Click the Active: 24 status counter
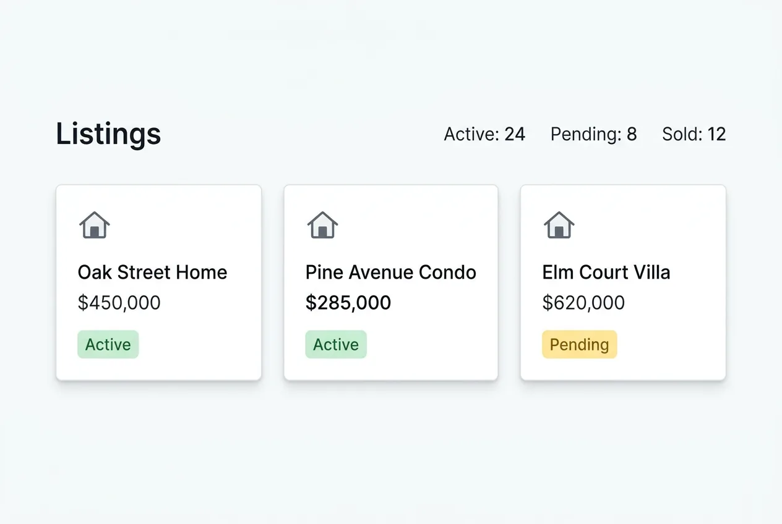782x524 pixels. (x=484, y=134)
